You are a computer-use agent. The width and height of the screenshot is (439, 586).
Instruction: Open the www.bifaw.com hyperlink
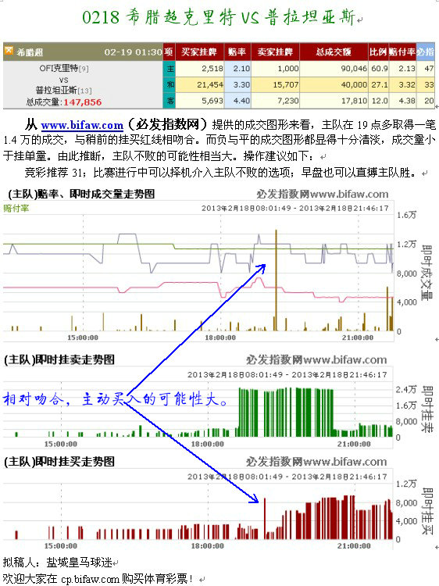click(82, 125)
